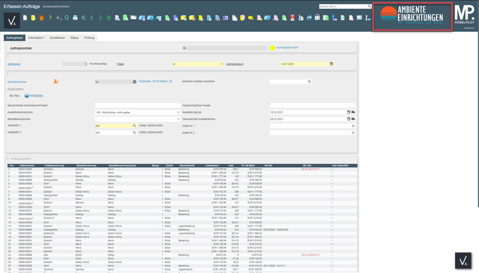Switch to the Konditionen tab
Image resolution: width=479 pixels, height=273 pixels.
57,38
